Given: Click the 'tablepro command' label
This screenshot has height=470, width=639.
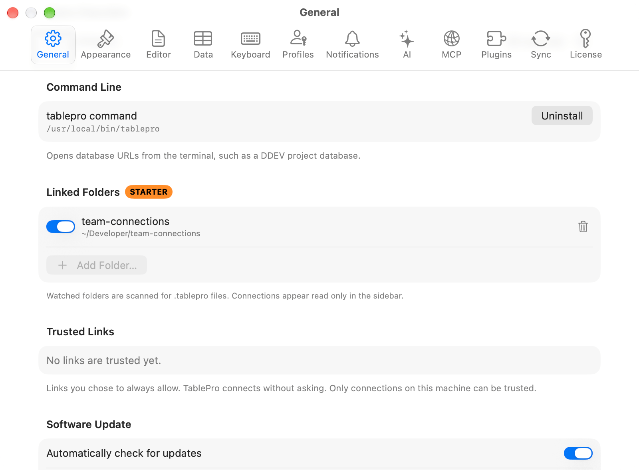Looking at the screenshot, I should click(92, 116).
